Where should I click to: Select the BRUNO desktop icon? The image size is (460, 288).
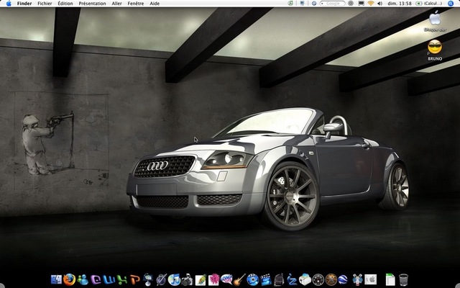435,50
